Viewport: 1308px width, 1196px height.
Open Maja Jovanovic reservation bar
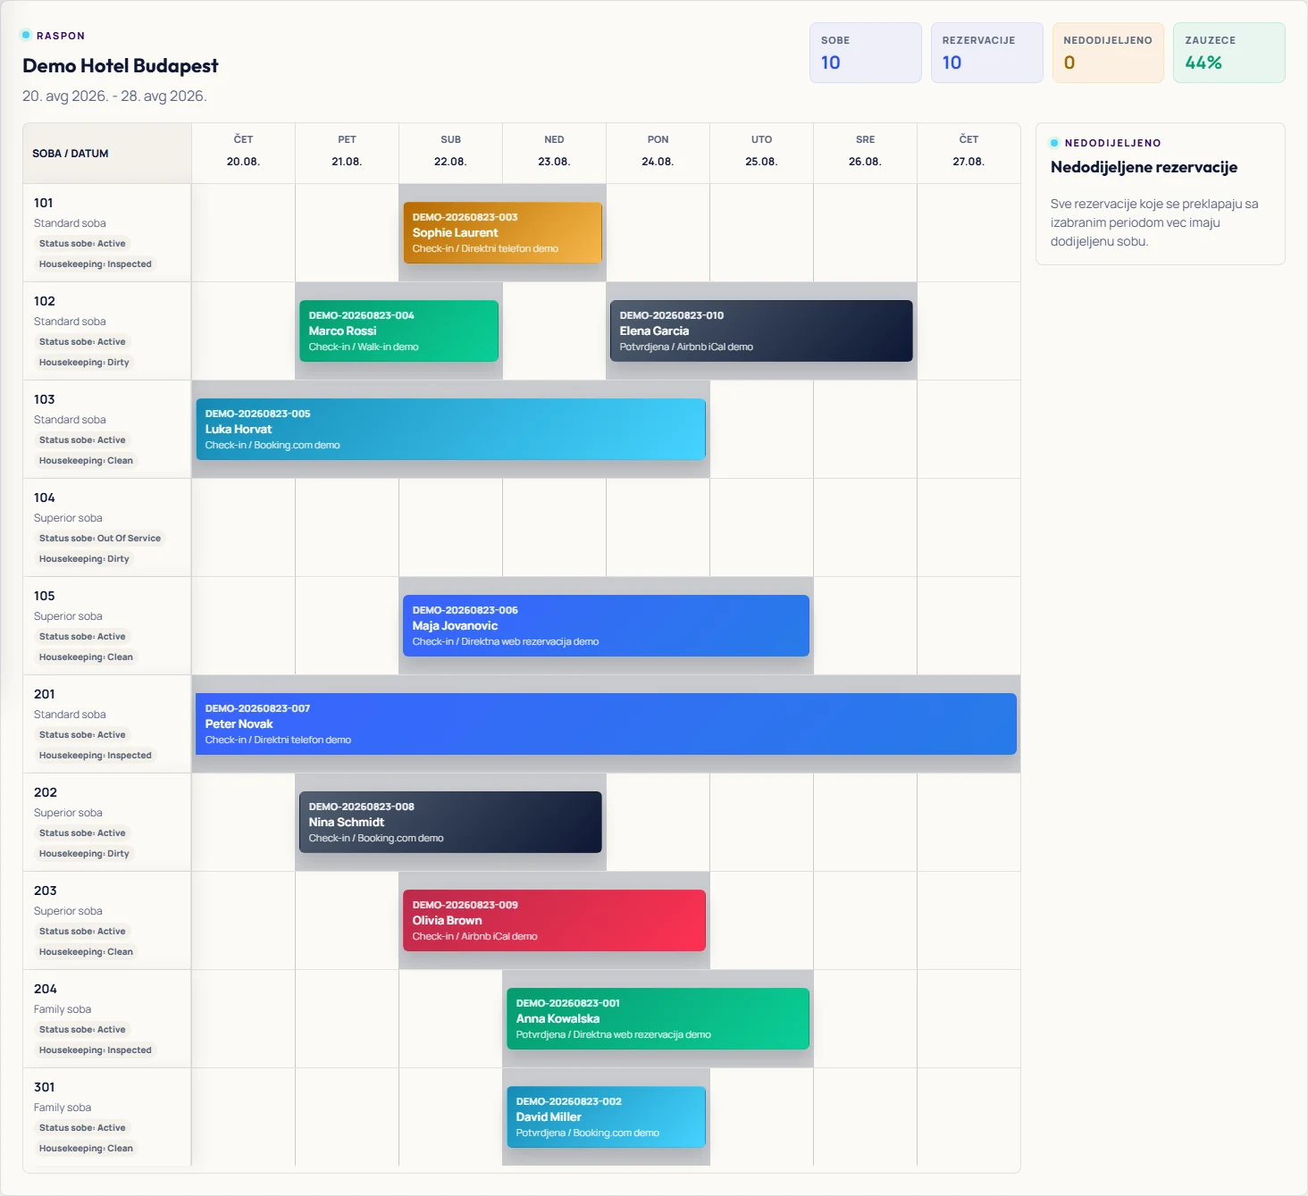606,625
